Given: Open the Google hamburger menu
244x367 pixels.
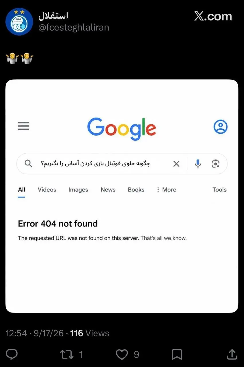Looking at the screenshot, I should click(x=23, y=126).
